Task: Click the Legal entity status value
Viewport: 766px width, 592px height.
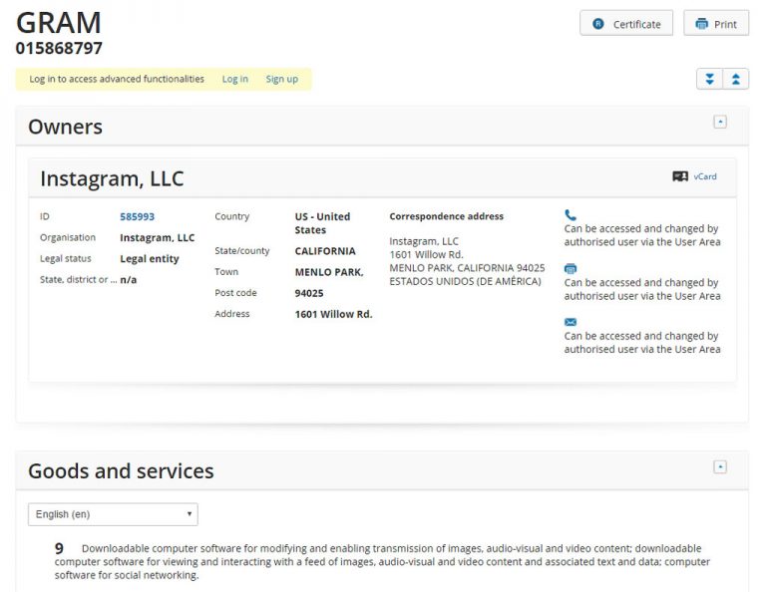Action: (x=150, y=259)
